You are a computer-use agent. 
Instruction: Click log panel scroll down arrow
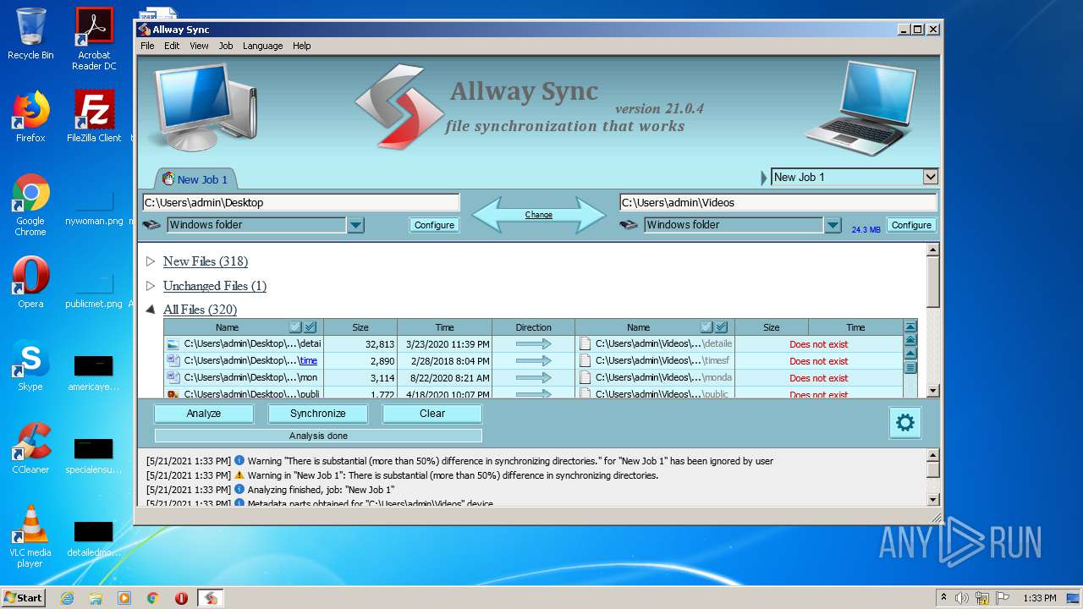[x=933, y=500]
